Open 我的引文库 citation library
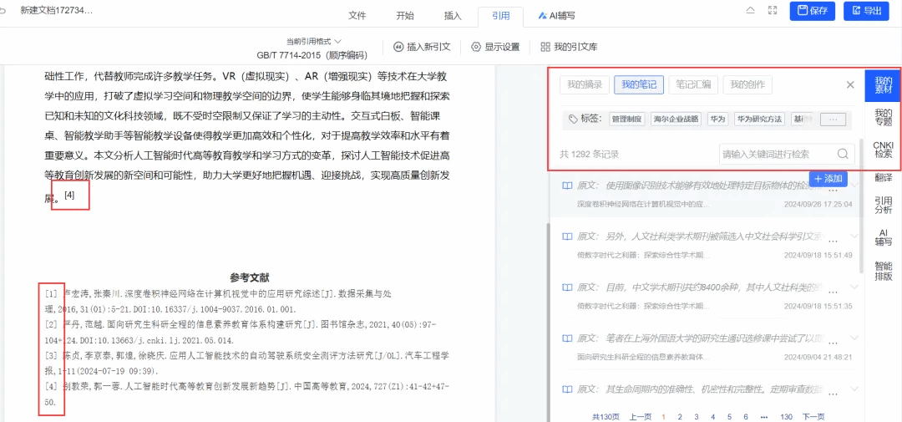 click(x=569, y=47)
